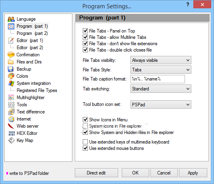
Task: Toggle Show System and Hidden files checkbox
Action: (85, 132)
